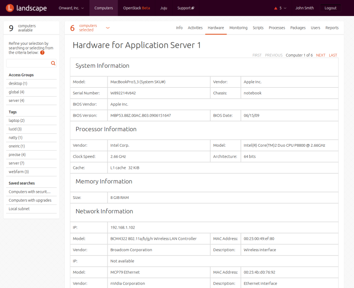Image resolution: width=354 pixels, height=288 pixels.
Task: Open the Support external link
Action: (x=185, y=8)
